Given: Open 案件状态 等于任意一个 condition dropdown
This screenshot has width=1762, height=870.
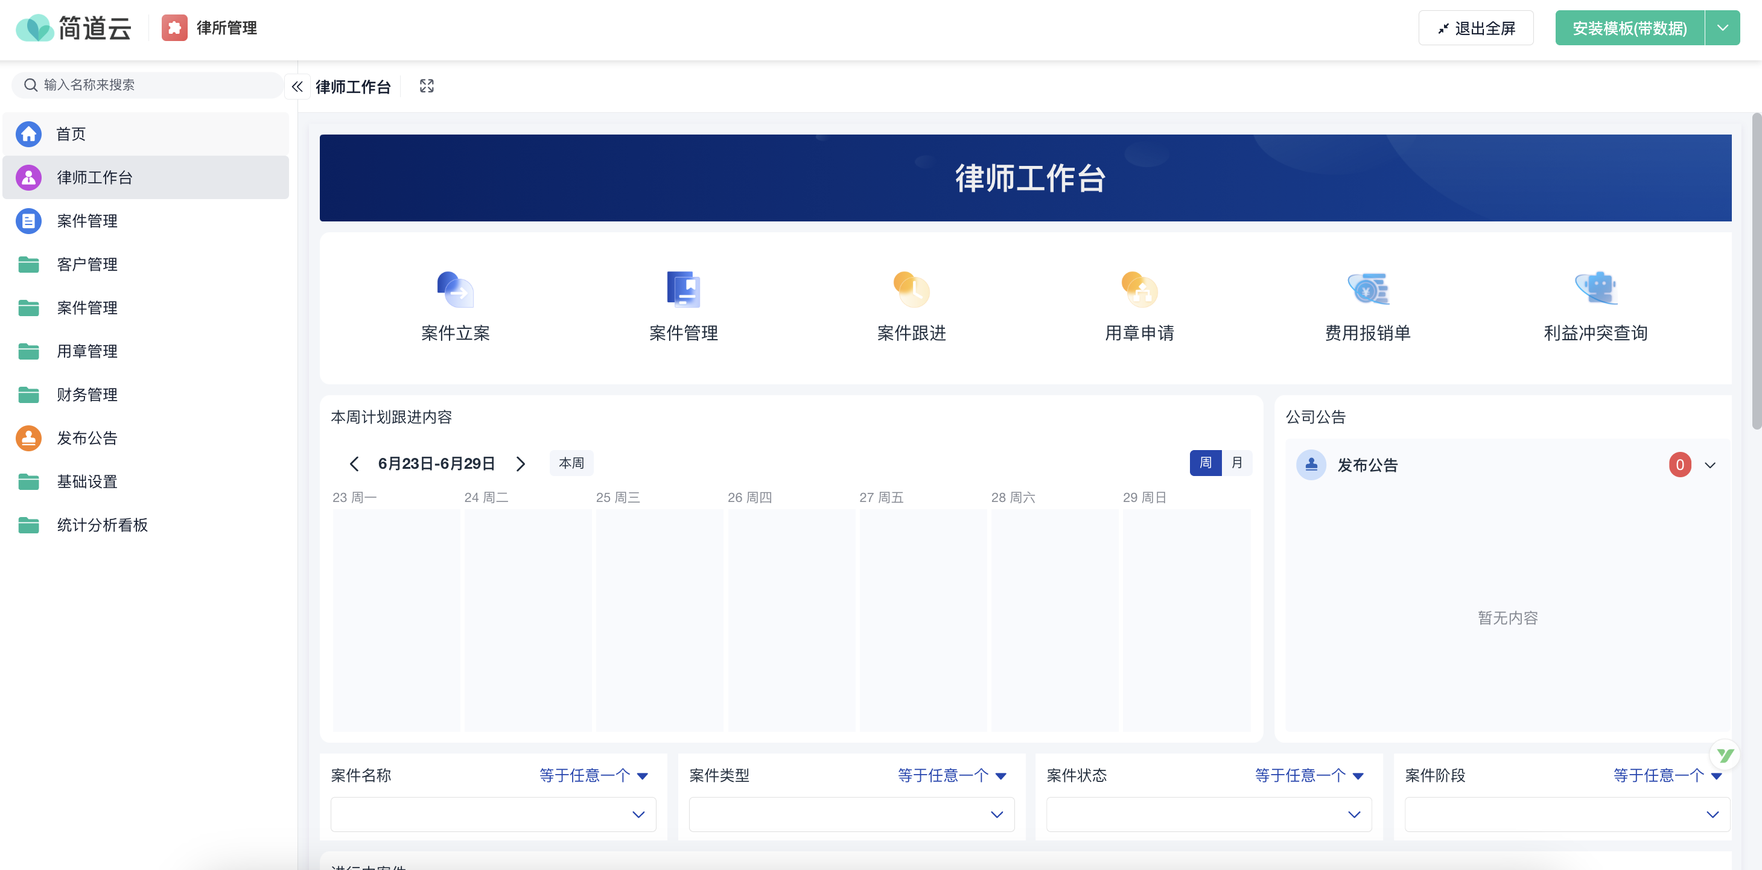Looking at the screenshot, I should tap(1309, 776).
